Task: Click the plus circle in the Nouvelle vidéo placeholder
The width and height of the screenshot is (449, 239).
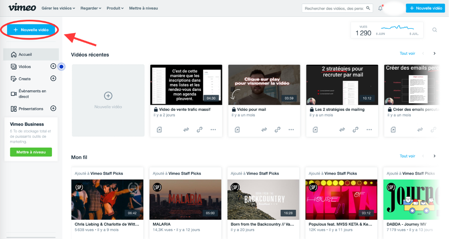Action: point(108,96)
